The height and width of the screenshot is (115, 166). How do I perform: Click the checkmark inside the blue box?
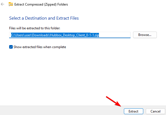click(11, 47)
